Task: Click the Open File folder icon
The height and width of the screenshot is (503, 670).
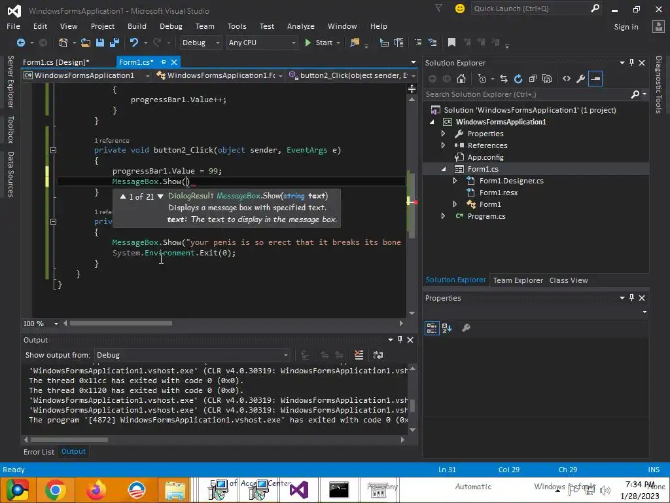Action: coord(86,43)
